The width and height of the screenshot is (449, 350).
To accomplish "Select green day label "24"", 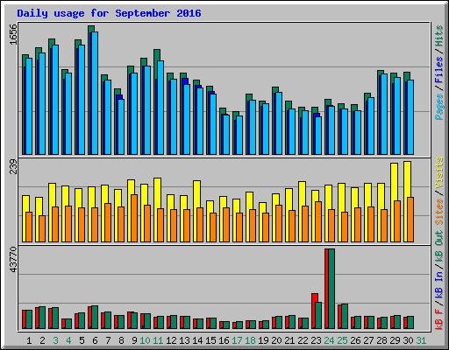I will (329, 340).
